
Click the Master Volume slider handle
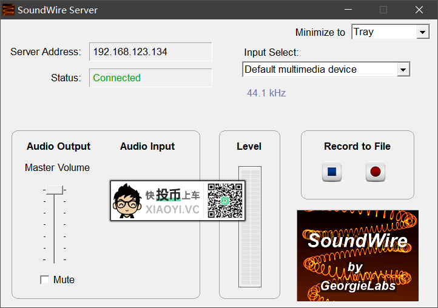54,190
